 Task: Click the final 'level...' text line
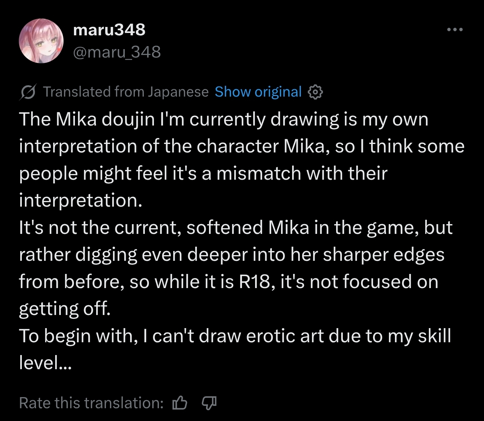pos(45,363)
